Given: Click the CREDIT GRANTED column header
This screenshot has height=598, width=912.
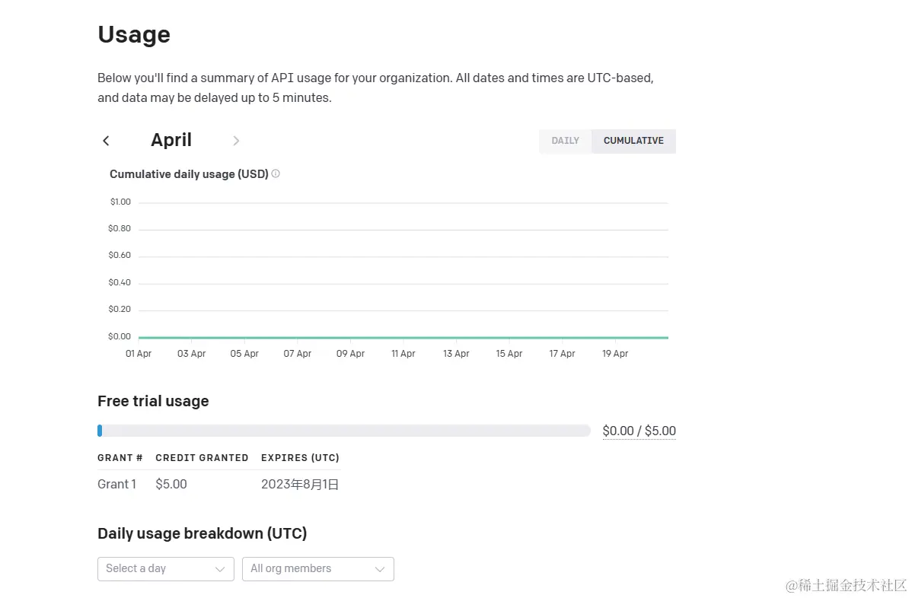Looking at the screenshot, I should (x=202, y=458).
